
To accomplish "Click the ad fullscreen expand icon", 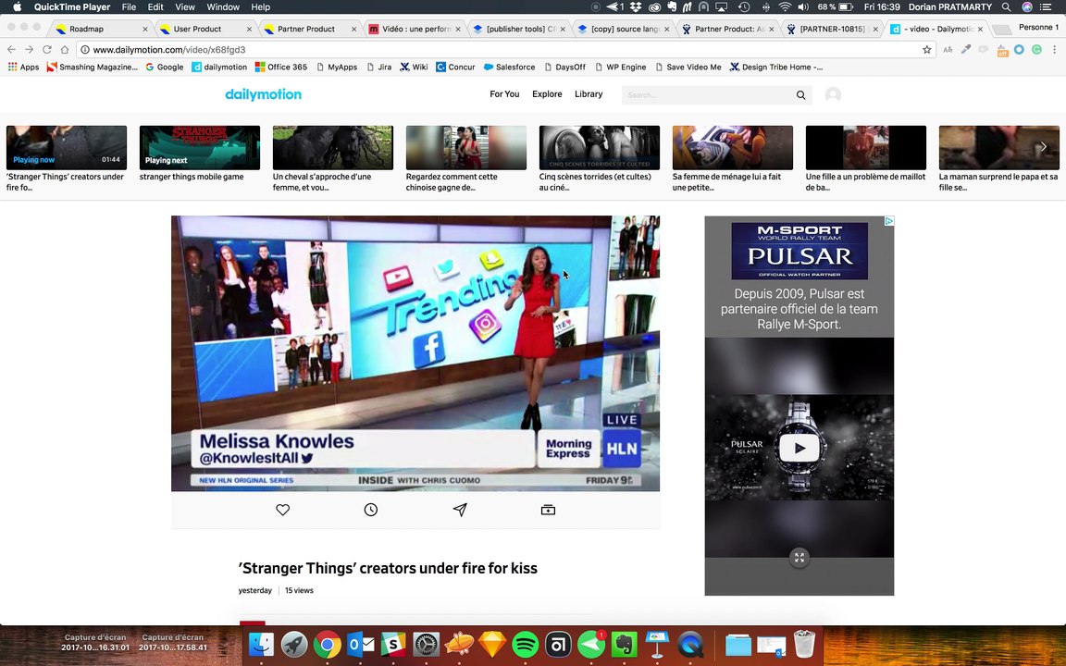I will click(x=799, y=558).
